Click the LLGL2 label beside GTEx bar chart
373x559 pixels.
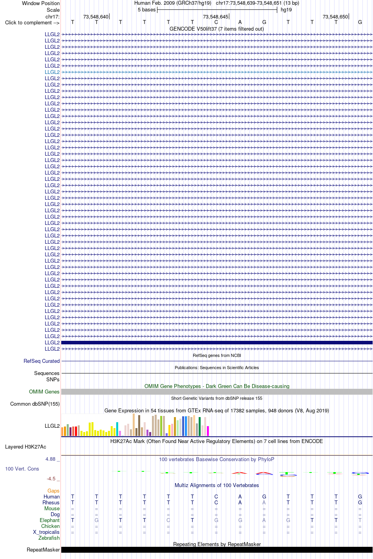tap(52, 426)
